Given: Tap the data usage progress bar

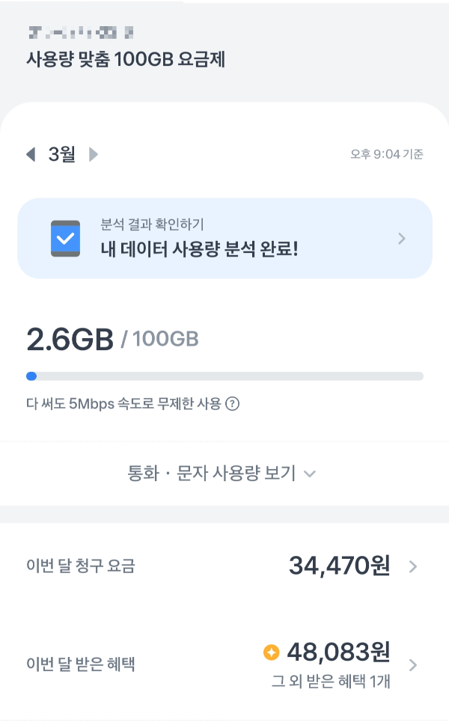Looking at the screenshot, I should [224, 374].
